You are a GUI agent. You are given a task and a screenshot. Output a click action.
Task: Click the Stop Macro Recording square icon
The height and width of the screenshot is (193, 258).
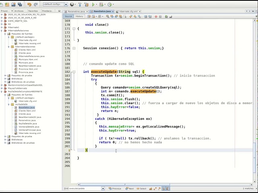(160, 16)
